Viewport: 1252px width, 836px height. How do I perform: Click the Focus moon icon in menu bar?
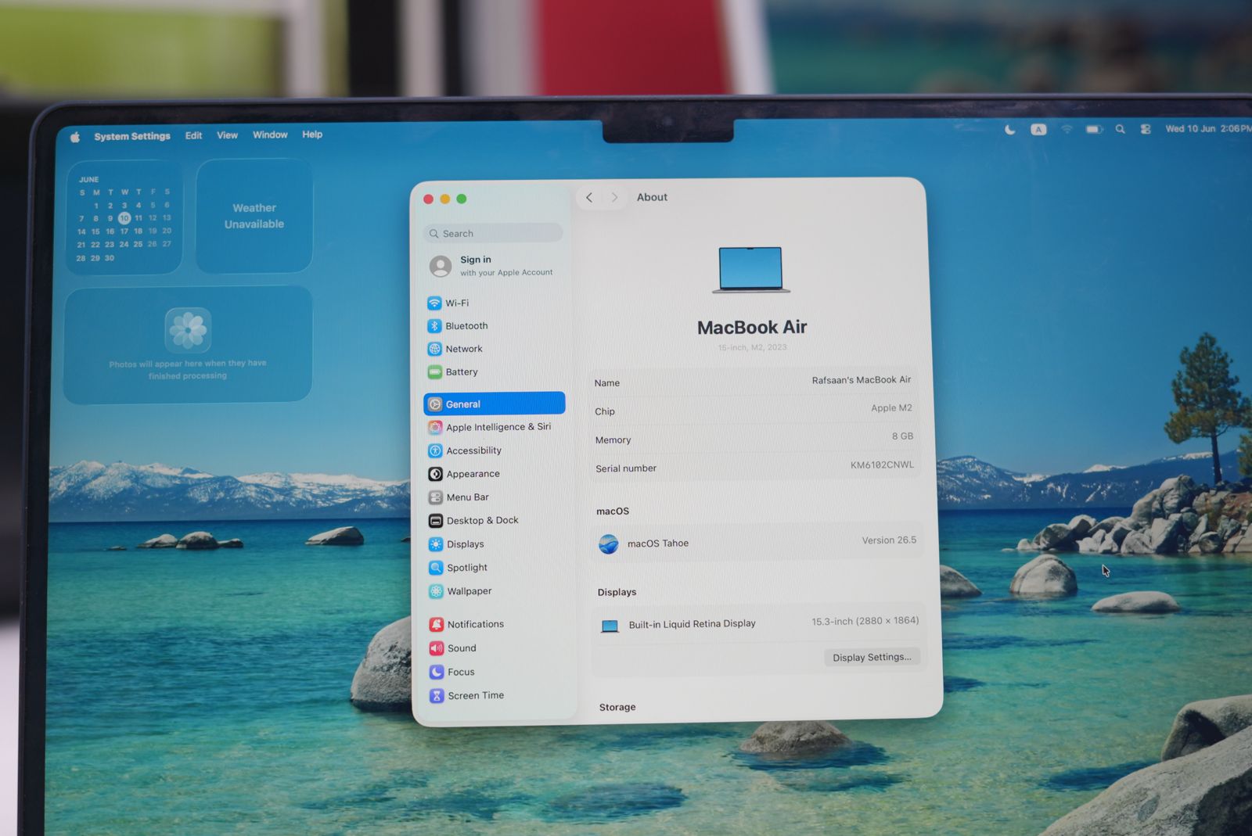click(1010, 130)
